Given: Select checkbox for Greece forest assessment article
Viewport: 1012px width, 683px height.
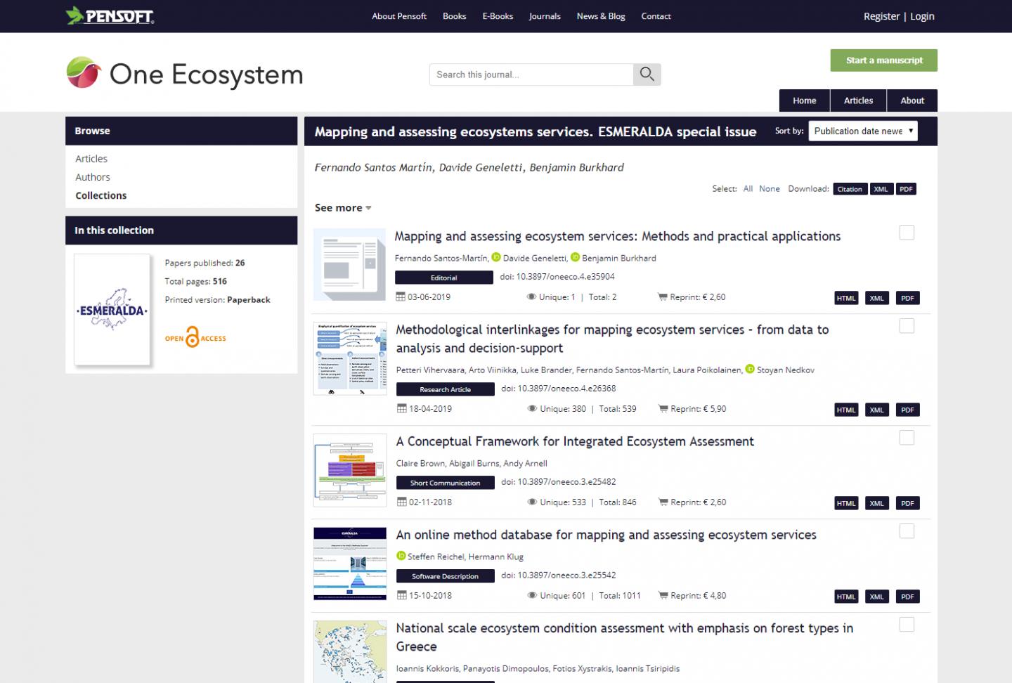Looking at the screenshot, I should click(x=907, y=625).
